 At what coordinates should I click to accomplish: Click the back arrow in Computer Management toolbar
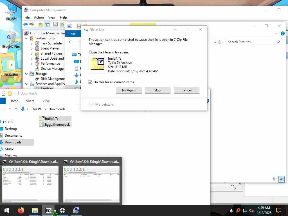click(25, 24)
